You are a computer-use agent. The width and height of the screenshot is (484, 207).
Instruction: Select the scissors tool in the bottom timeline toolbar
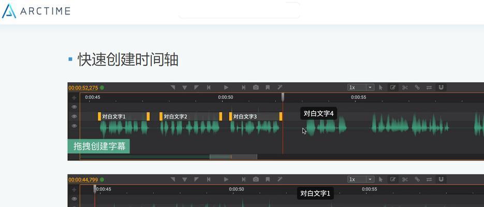pyautogui.click(x=405, y=179)
